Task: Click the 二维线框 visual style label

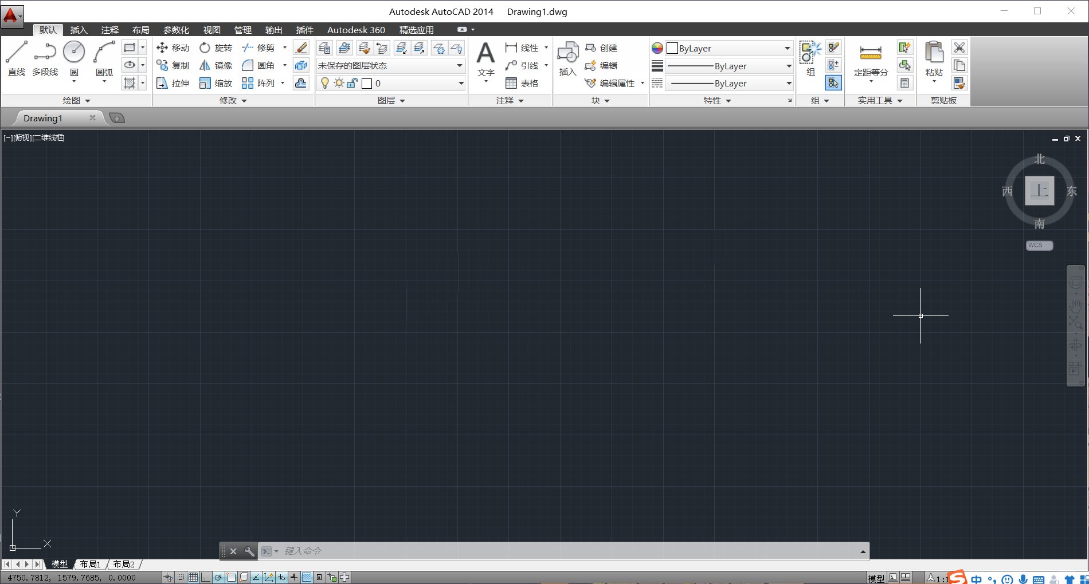Action: [49, 138]
